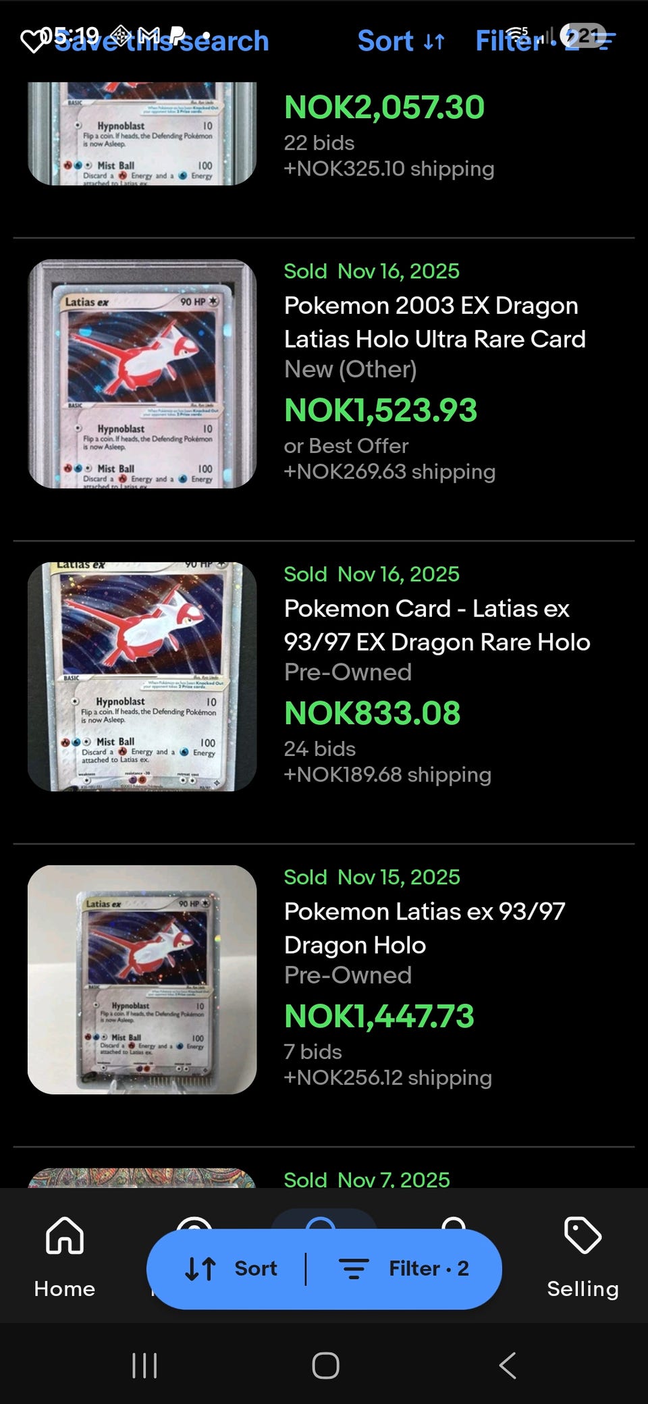Open Latias ex 93/97 EX Dragon Rare Holo listing
Screen dimensions: 648x1404
[x=437, y=625]
